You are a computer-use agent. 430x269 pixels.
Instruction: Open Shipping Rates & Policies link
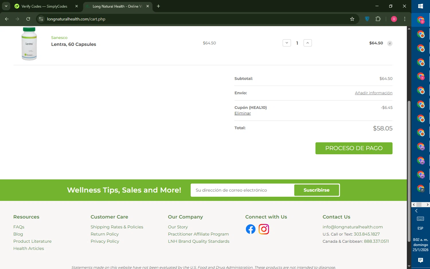[x=117, y=227]
